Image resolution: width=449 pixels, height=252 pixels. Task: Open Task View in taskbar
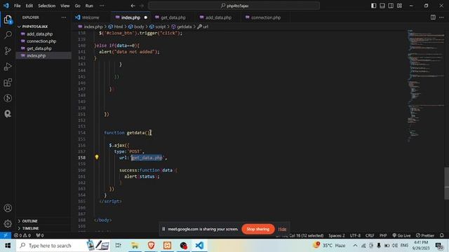point(118,246)
